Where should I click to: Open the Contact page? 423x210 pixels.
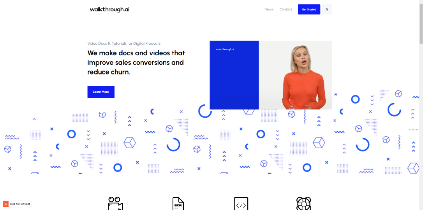286,9
